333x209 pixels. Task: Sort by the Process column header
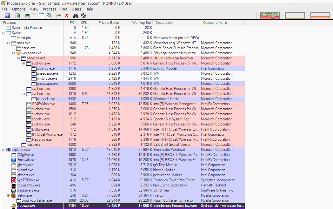tap(32, 23)
